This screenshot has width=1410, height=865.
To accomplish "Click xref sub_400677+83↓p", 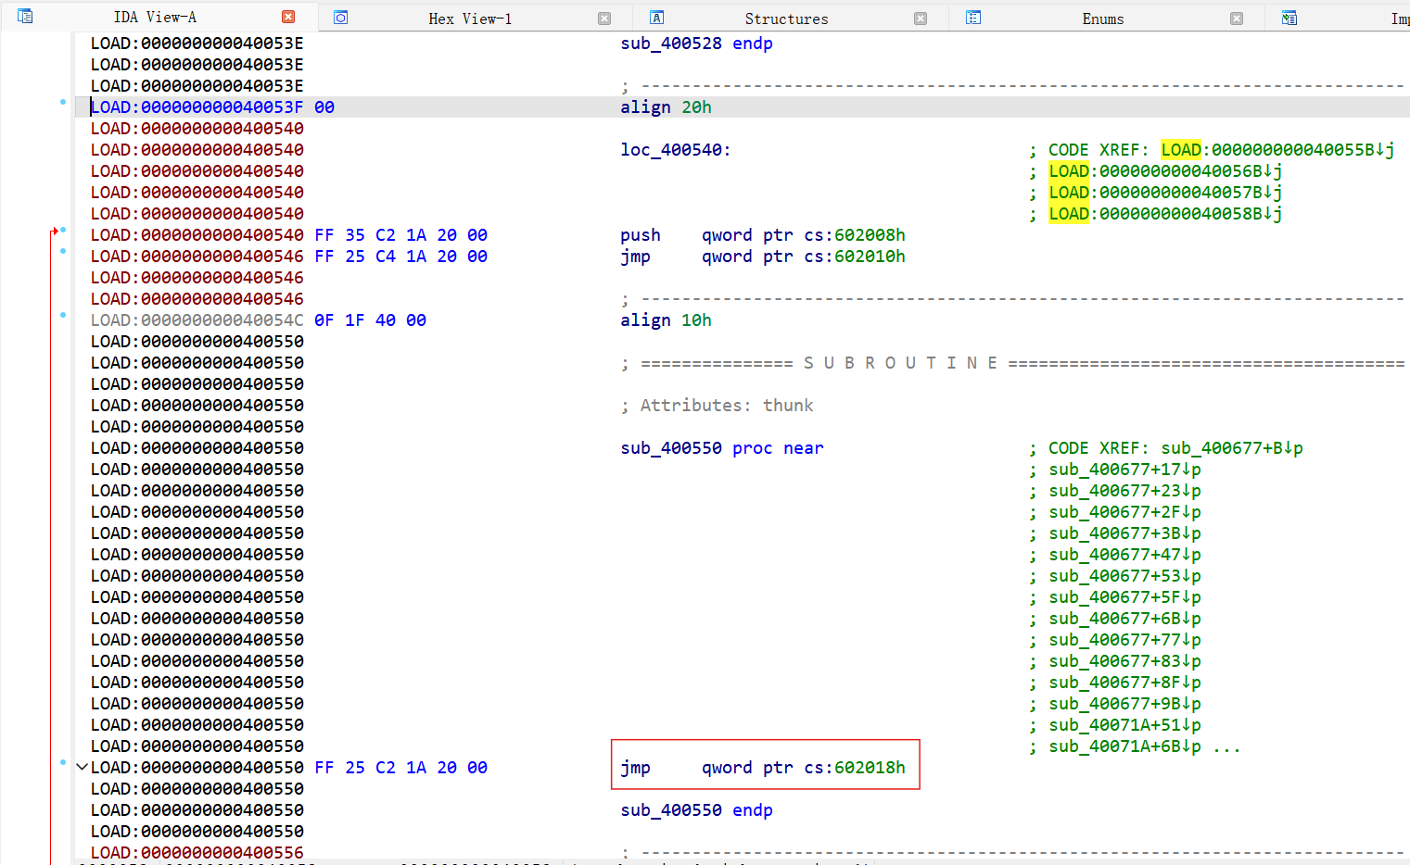I will (1124, 661).
